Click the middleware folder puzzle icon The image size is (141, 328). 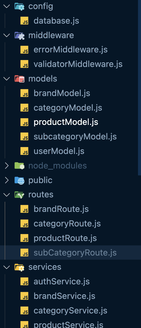tap(19, 35)
